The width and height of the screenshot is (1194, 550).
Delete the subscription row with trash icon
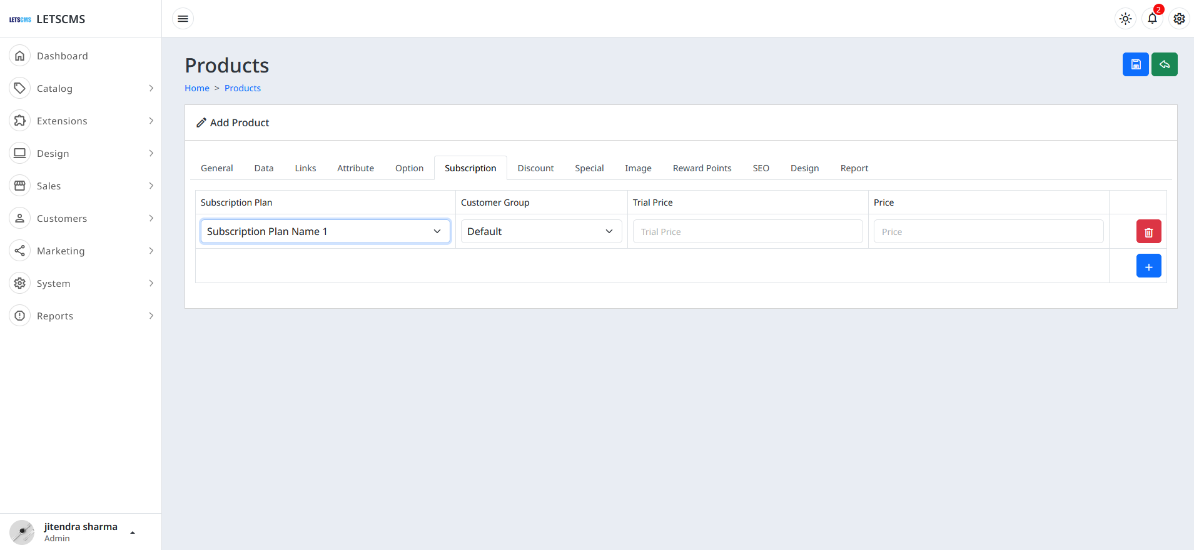click(x=1148, y=232)
